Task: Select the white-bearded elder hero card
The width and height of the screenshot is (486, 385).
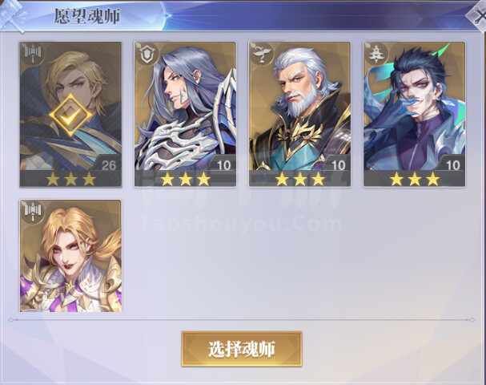Action: click(x=299, y=114)
